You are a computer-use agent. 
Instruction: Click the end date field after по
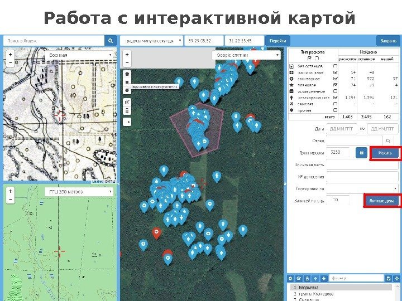pos(382,129)
